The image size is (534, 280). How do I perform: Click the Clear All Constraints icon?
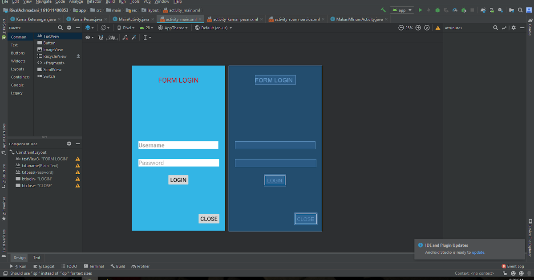(x=125, y=37)
